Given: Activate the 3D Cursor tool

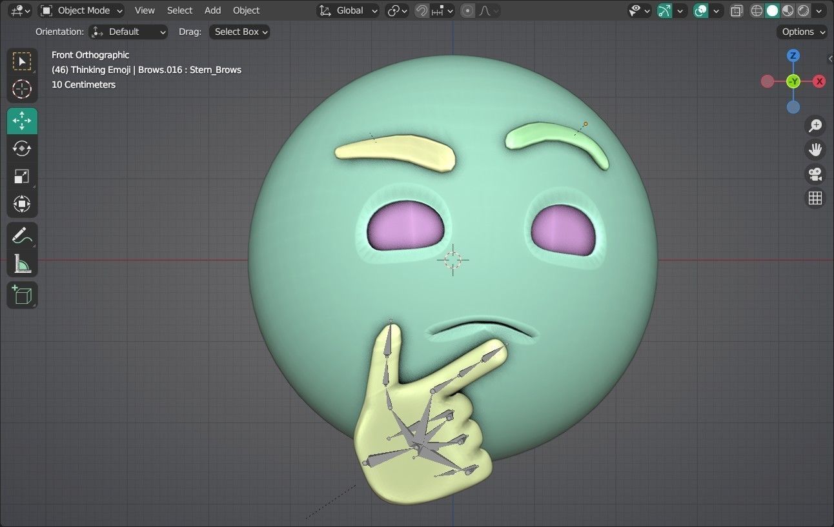Looking at the screenshot, I should [22, 89].
